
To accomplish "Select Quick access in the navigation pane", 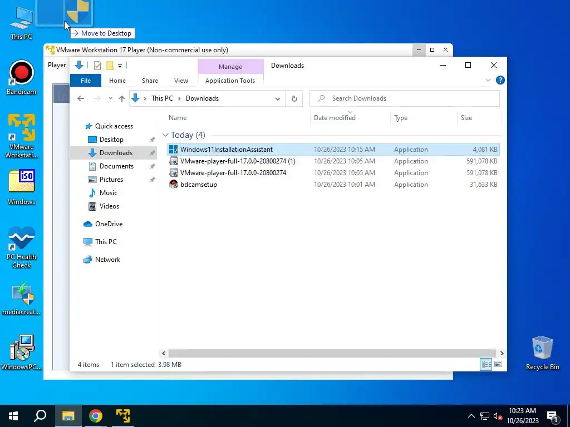I will [114, 126].
